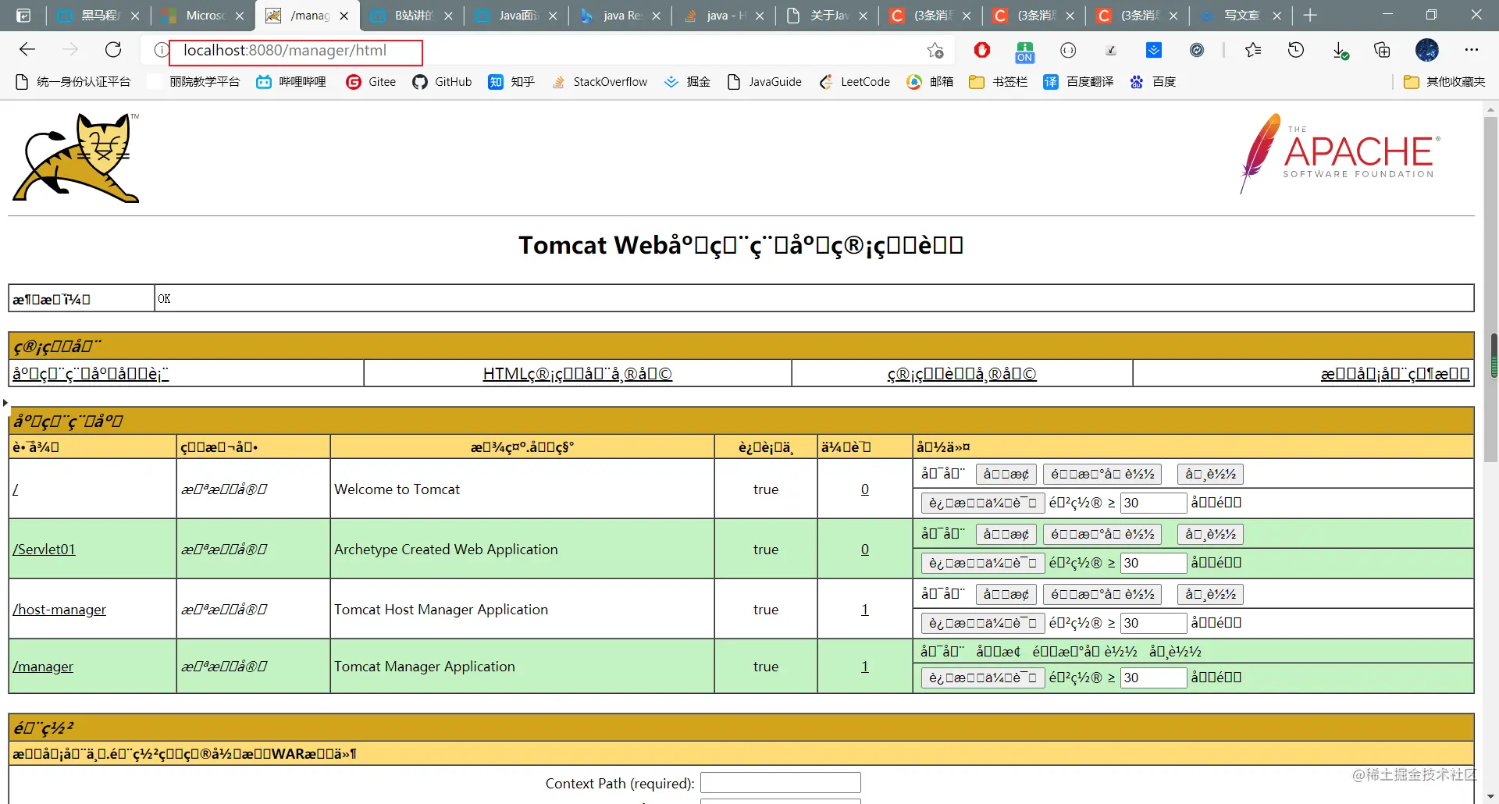Open the session count link for /Servlet01

point(865,550)
